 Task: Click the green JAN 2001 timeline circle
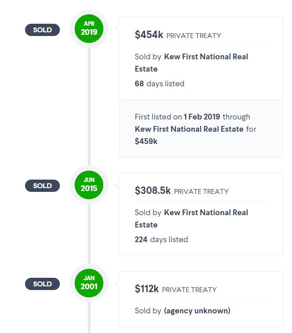tap(89, 283)
